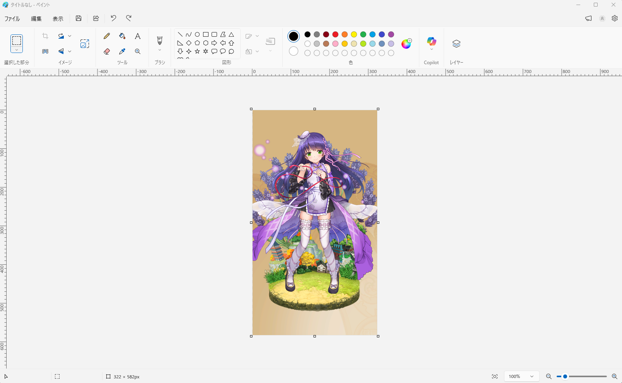Choose the right arrow shape

pyautogui.click(x=214, y=43)
